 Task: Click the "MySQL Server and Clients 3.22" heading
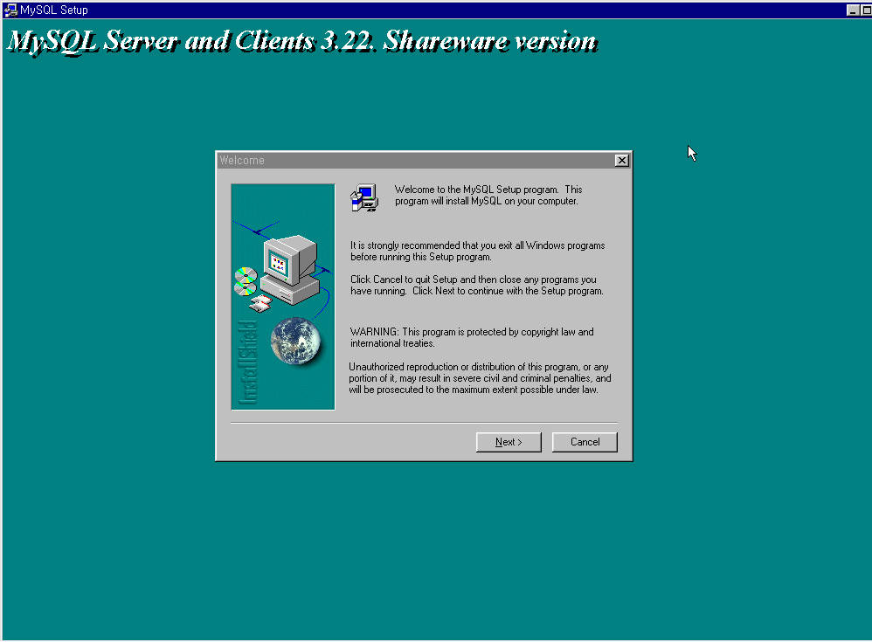point(302,40)
